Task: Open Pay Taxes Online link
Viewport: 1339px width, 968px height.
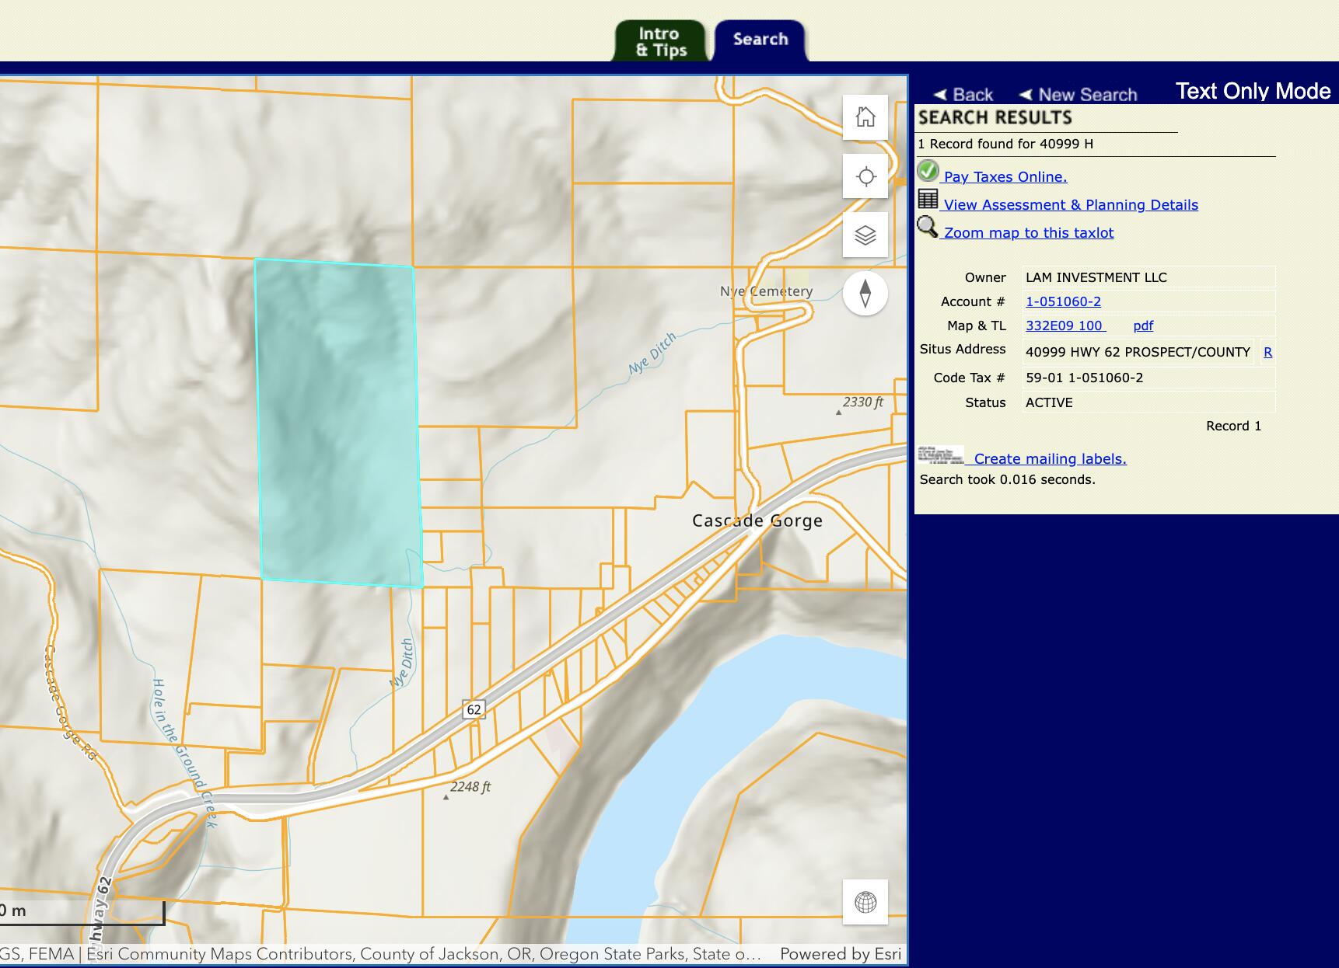Action: [x=1005, y=177]
